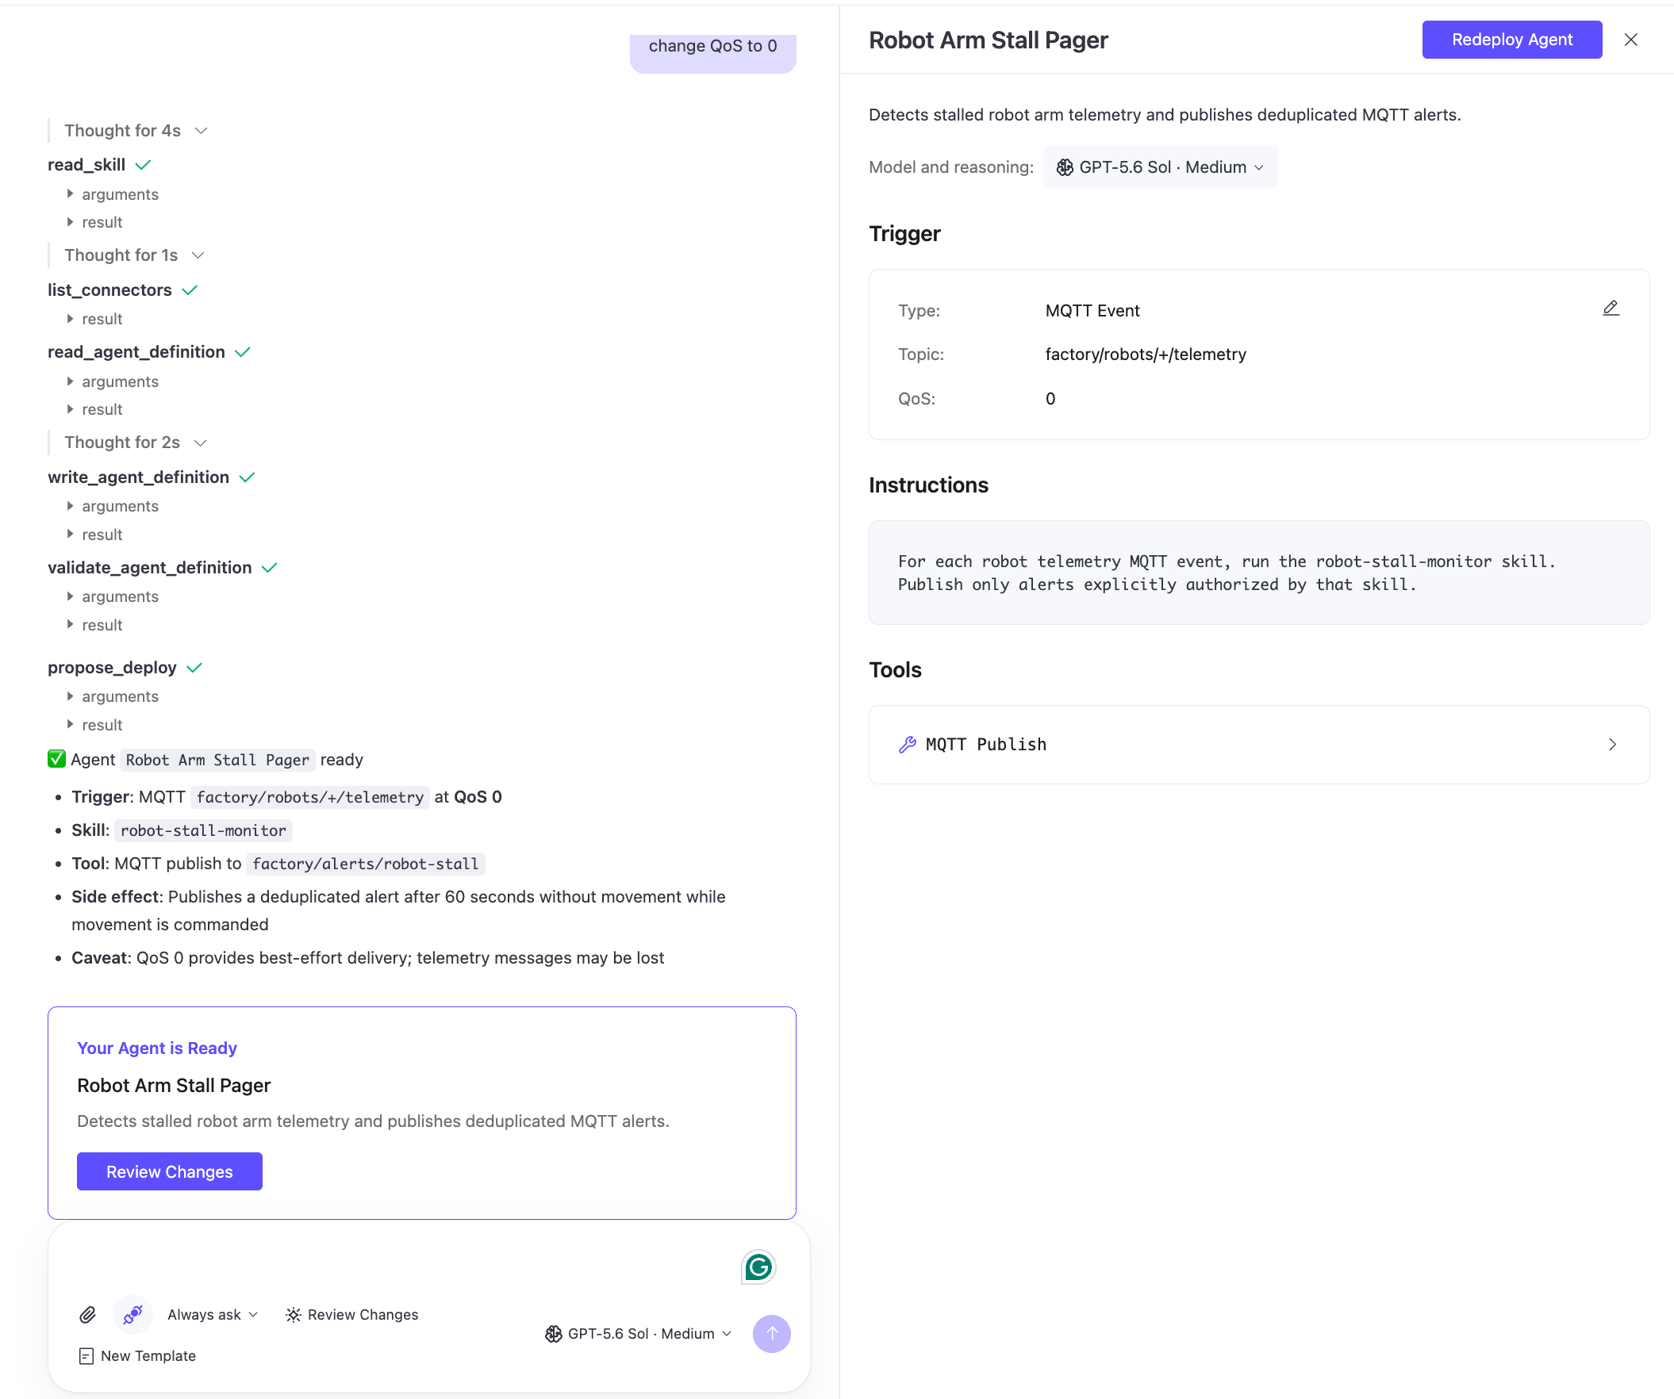Screen dimensions: 1674x1399
Task: Expand result under read_agent_definition
Action: (94, 409)
